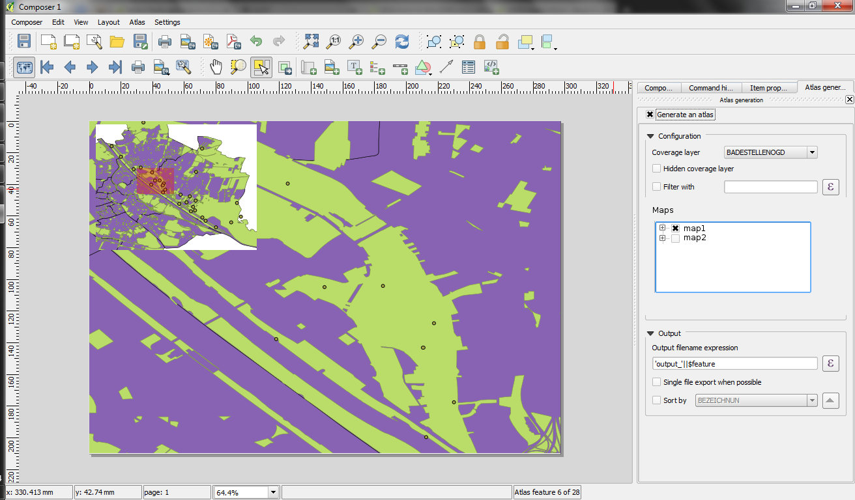855x500 pixels.
Task: Enable Single file export when possible
Action: point(657,382)
